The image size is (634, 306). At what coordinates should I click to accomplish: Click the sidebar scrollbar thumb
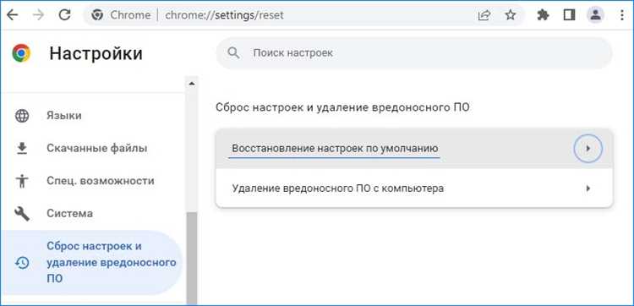192,259
